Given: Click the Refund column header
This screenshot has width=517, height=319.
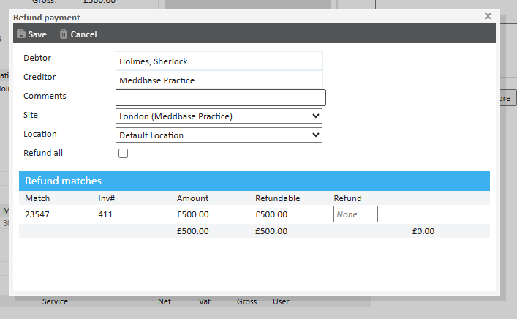Looking at the screenshot, I should pyautogui.click(x=347, y=198).
